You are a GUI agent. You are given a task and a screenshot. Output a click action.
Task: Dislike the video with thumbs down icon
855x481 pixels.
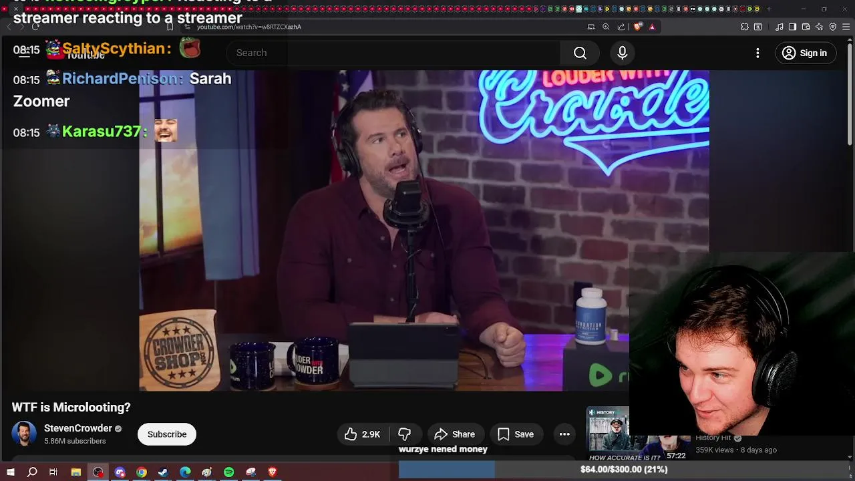(405, 434)
